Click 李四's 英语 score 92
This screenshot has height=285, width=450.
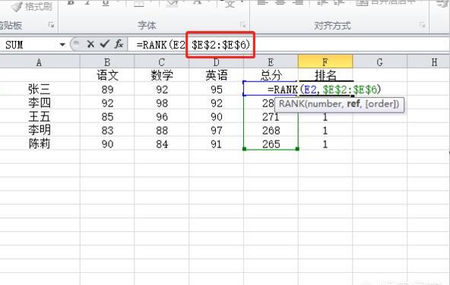coord(216,103)
